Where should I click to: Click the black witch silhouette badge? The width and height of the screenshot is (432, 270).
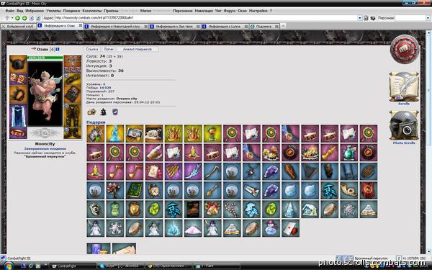103,112
